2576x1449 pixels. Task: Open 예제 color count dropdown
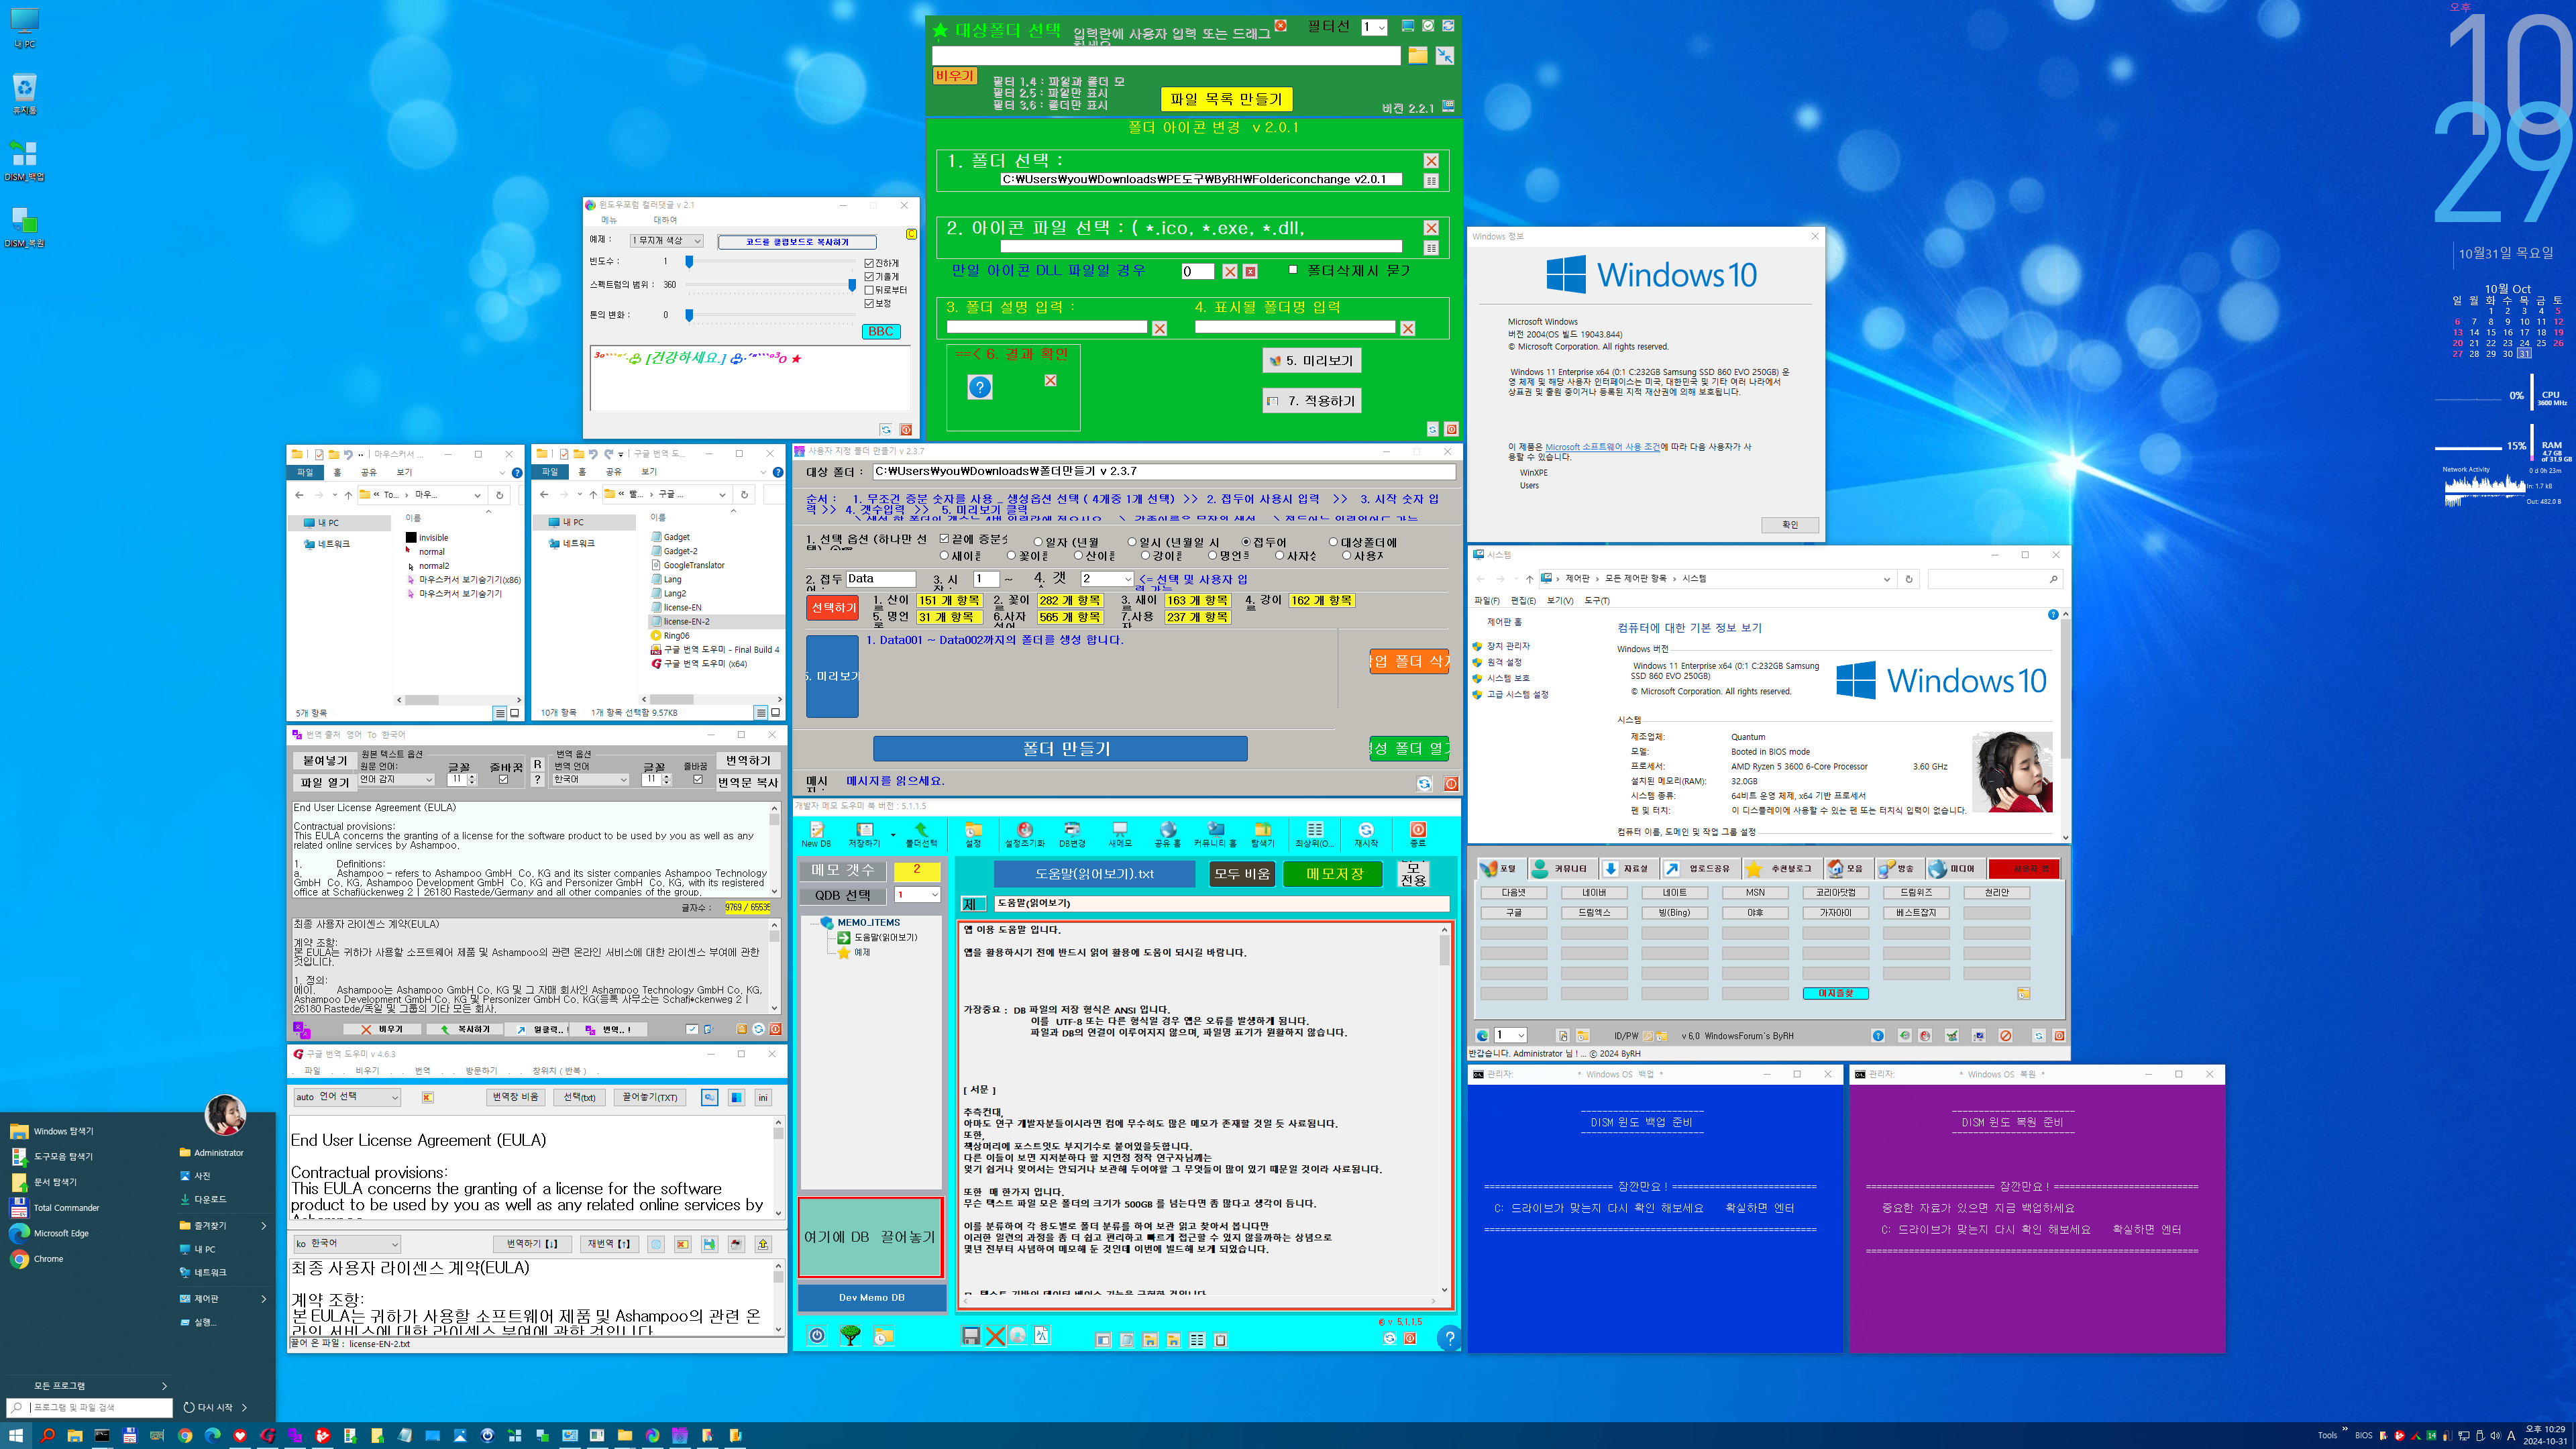666,241
